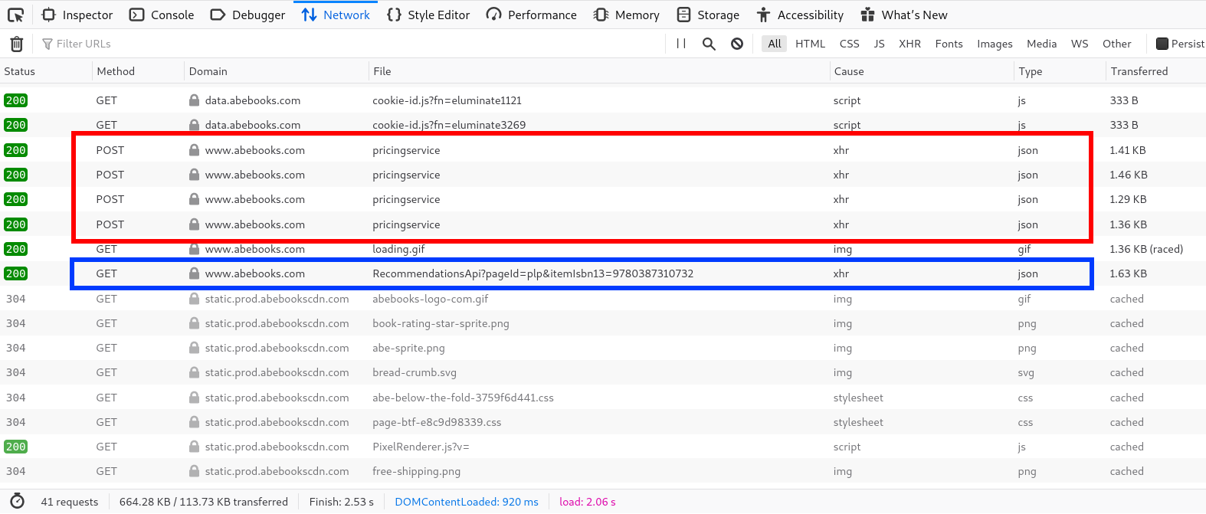
Task: Click 'Finish: 2.53 s' status entry
Action: pos(342,502)
